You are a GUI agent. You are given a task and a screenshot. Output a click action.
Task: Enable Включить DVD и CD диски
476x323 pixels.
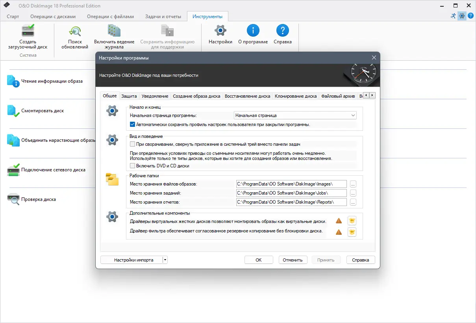coord(132,165)
